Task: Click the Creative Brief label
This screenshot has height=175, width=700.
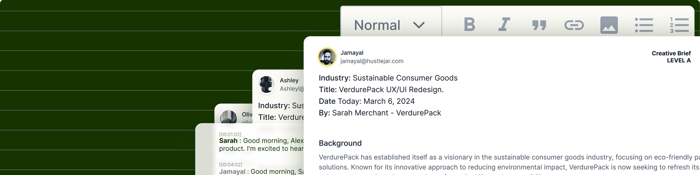Action: 671,53
